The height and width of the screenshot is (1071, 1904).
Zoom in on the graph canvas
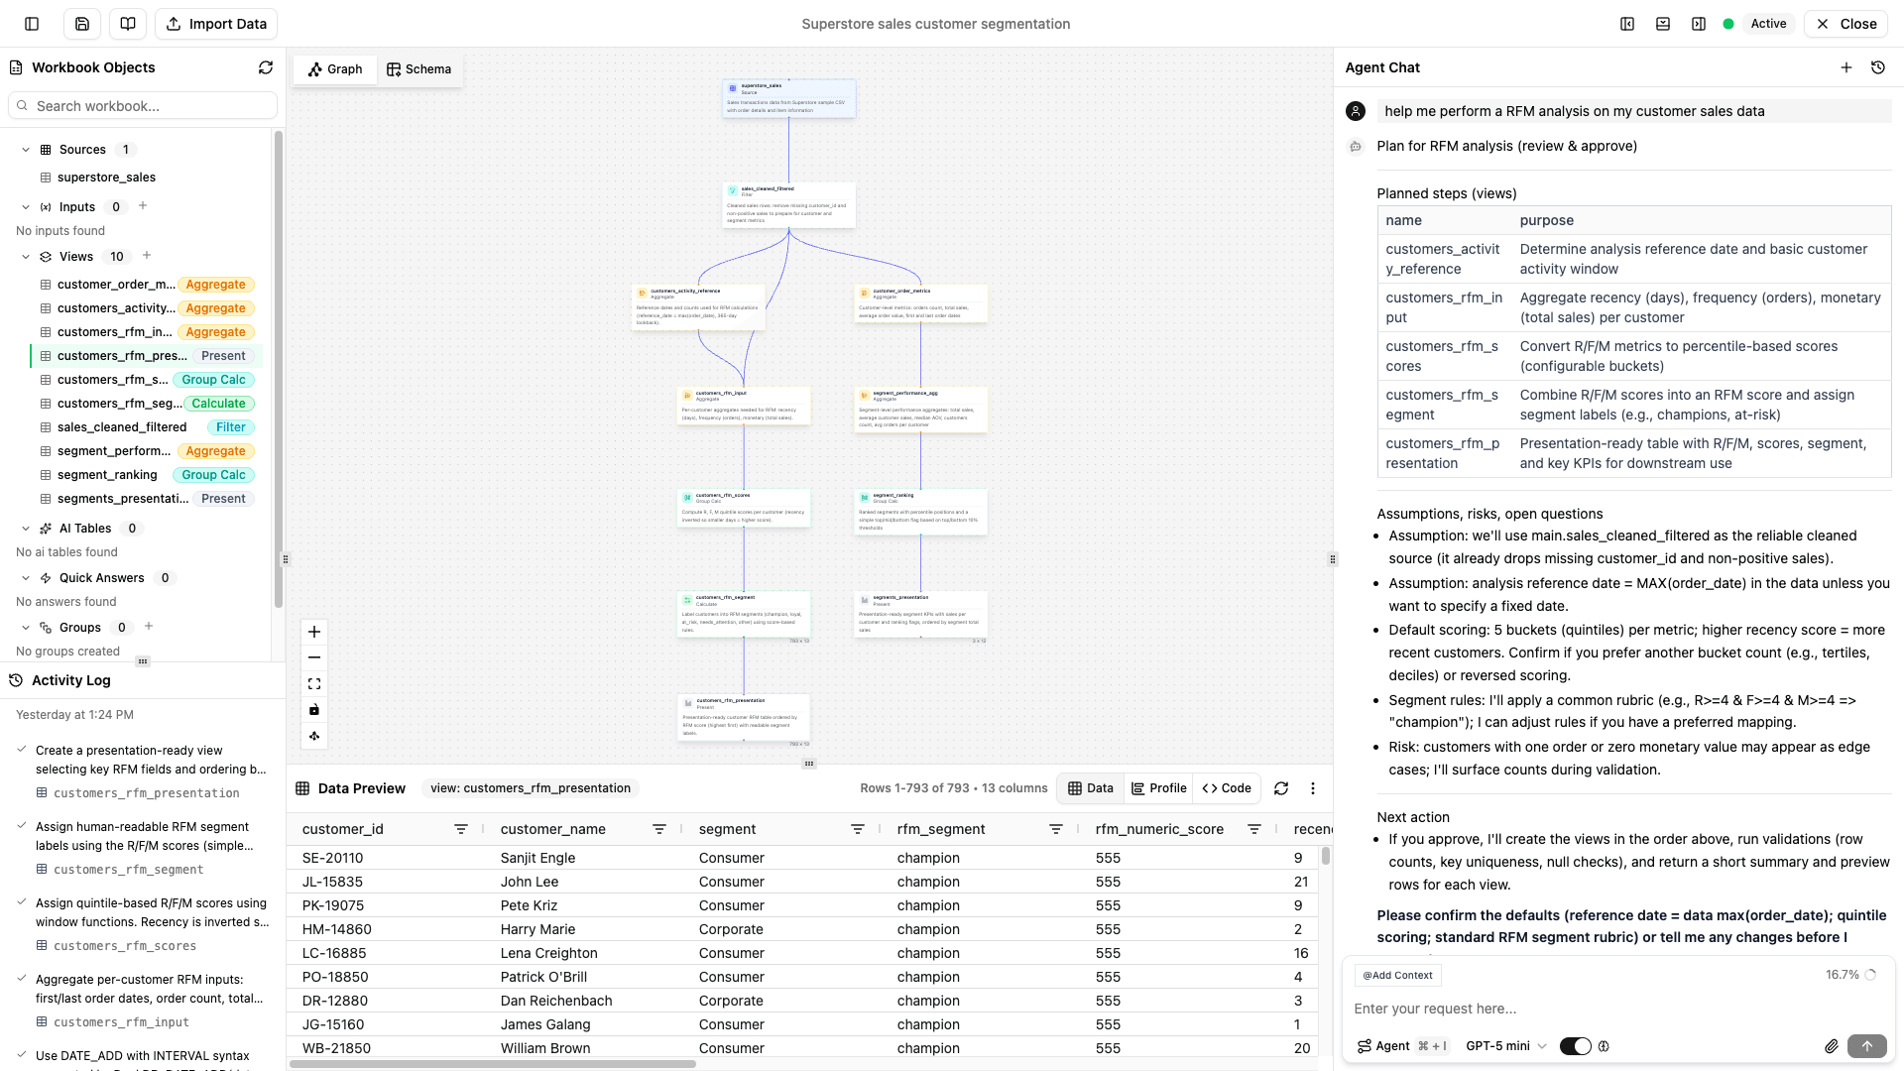tap(314, 632)
